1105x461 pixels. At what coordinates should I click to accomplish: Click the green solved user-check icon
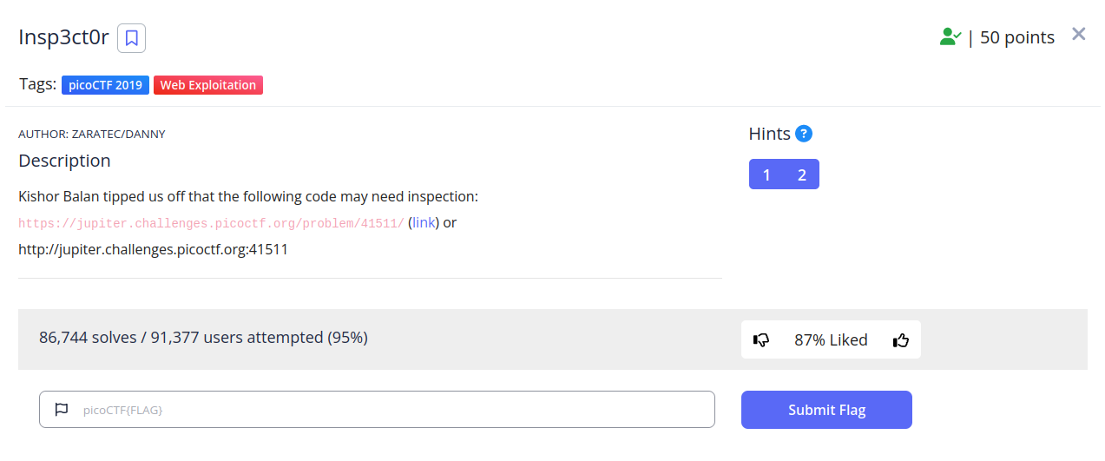[x=950, y=37]
